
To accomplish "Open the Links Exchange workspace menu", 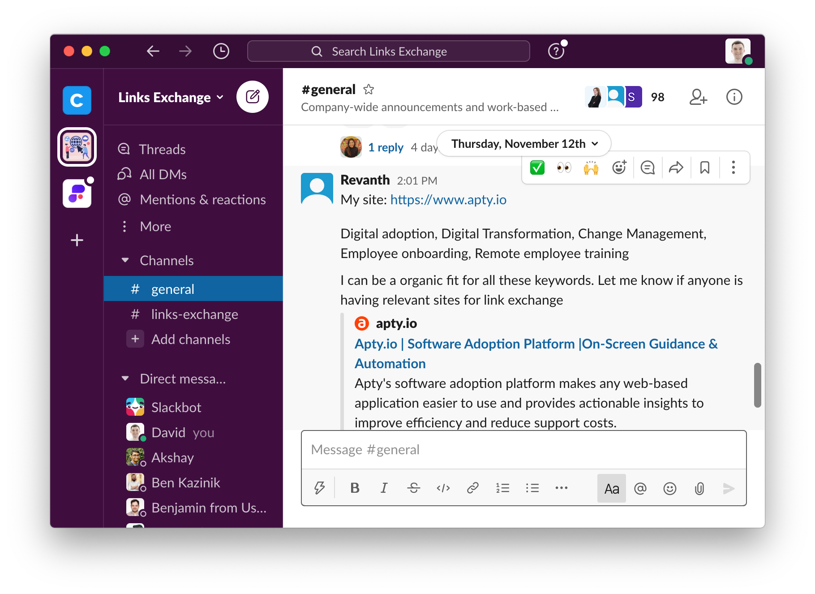I will (171, 97).
